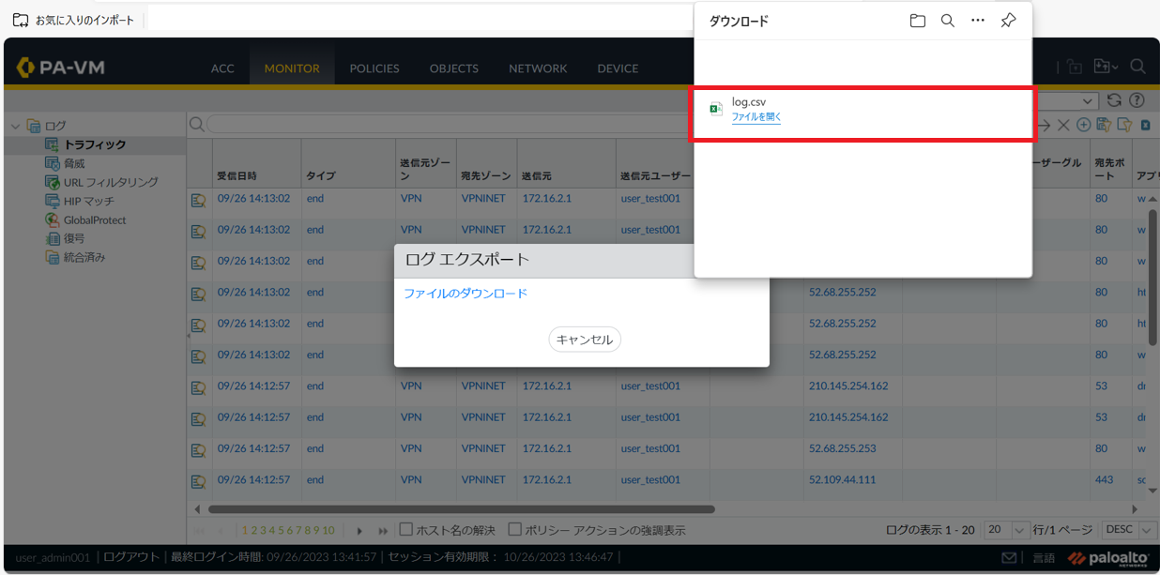The width and height of the screenshot is (1160, 575).
Task: Open the mail icon in footer
Action: (1010, 558)
